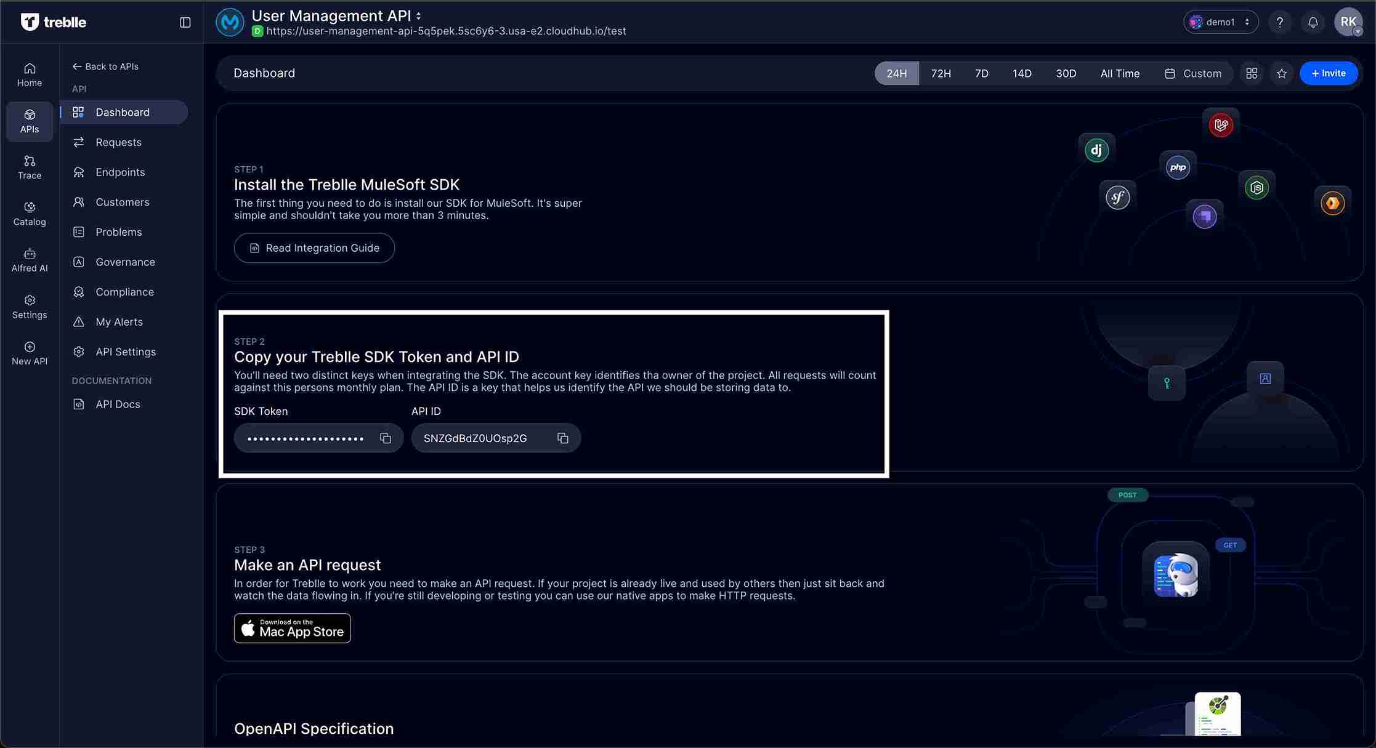The image size is (1376, 748).
Task: Open Customers in the API menu
Action: point(124,202)
